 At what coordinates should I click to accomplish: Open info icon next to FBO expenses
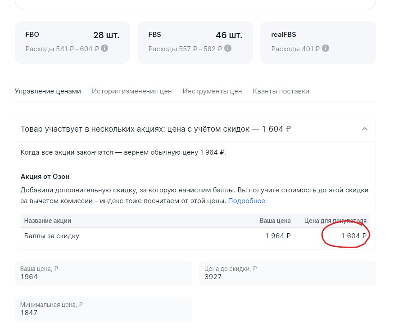point(104,48)
